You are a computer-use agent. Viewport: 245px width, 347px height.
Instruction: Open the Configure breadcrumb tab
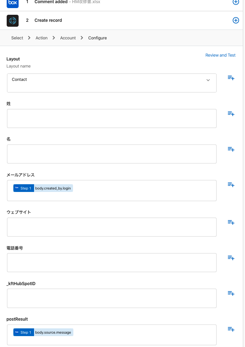click(97, 38)
